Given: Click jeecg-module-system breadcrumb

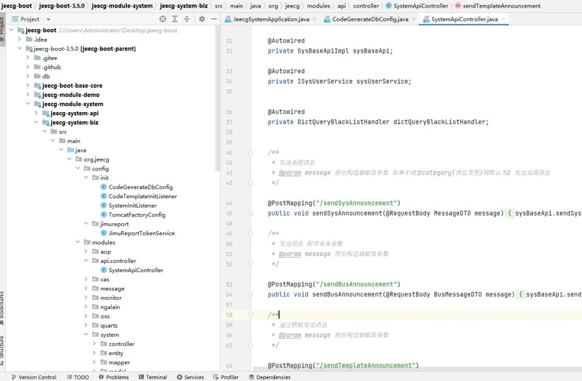Looking at the screenshot, I should point(122,5).
